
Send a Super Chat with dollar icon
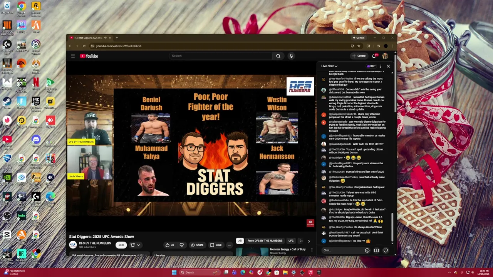pos(376,250)
